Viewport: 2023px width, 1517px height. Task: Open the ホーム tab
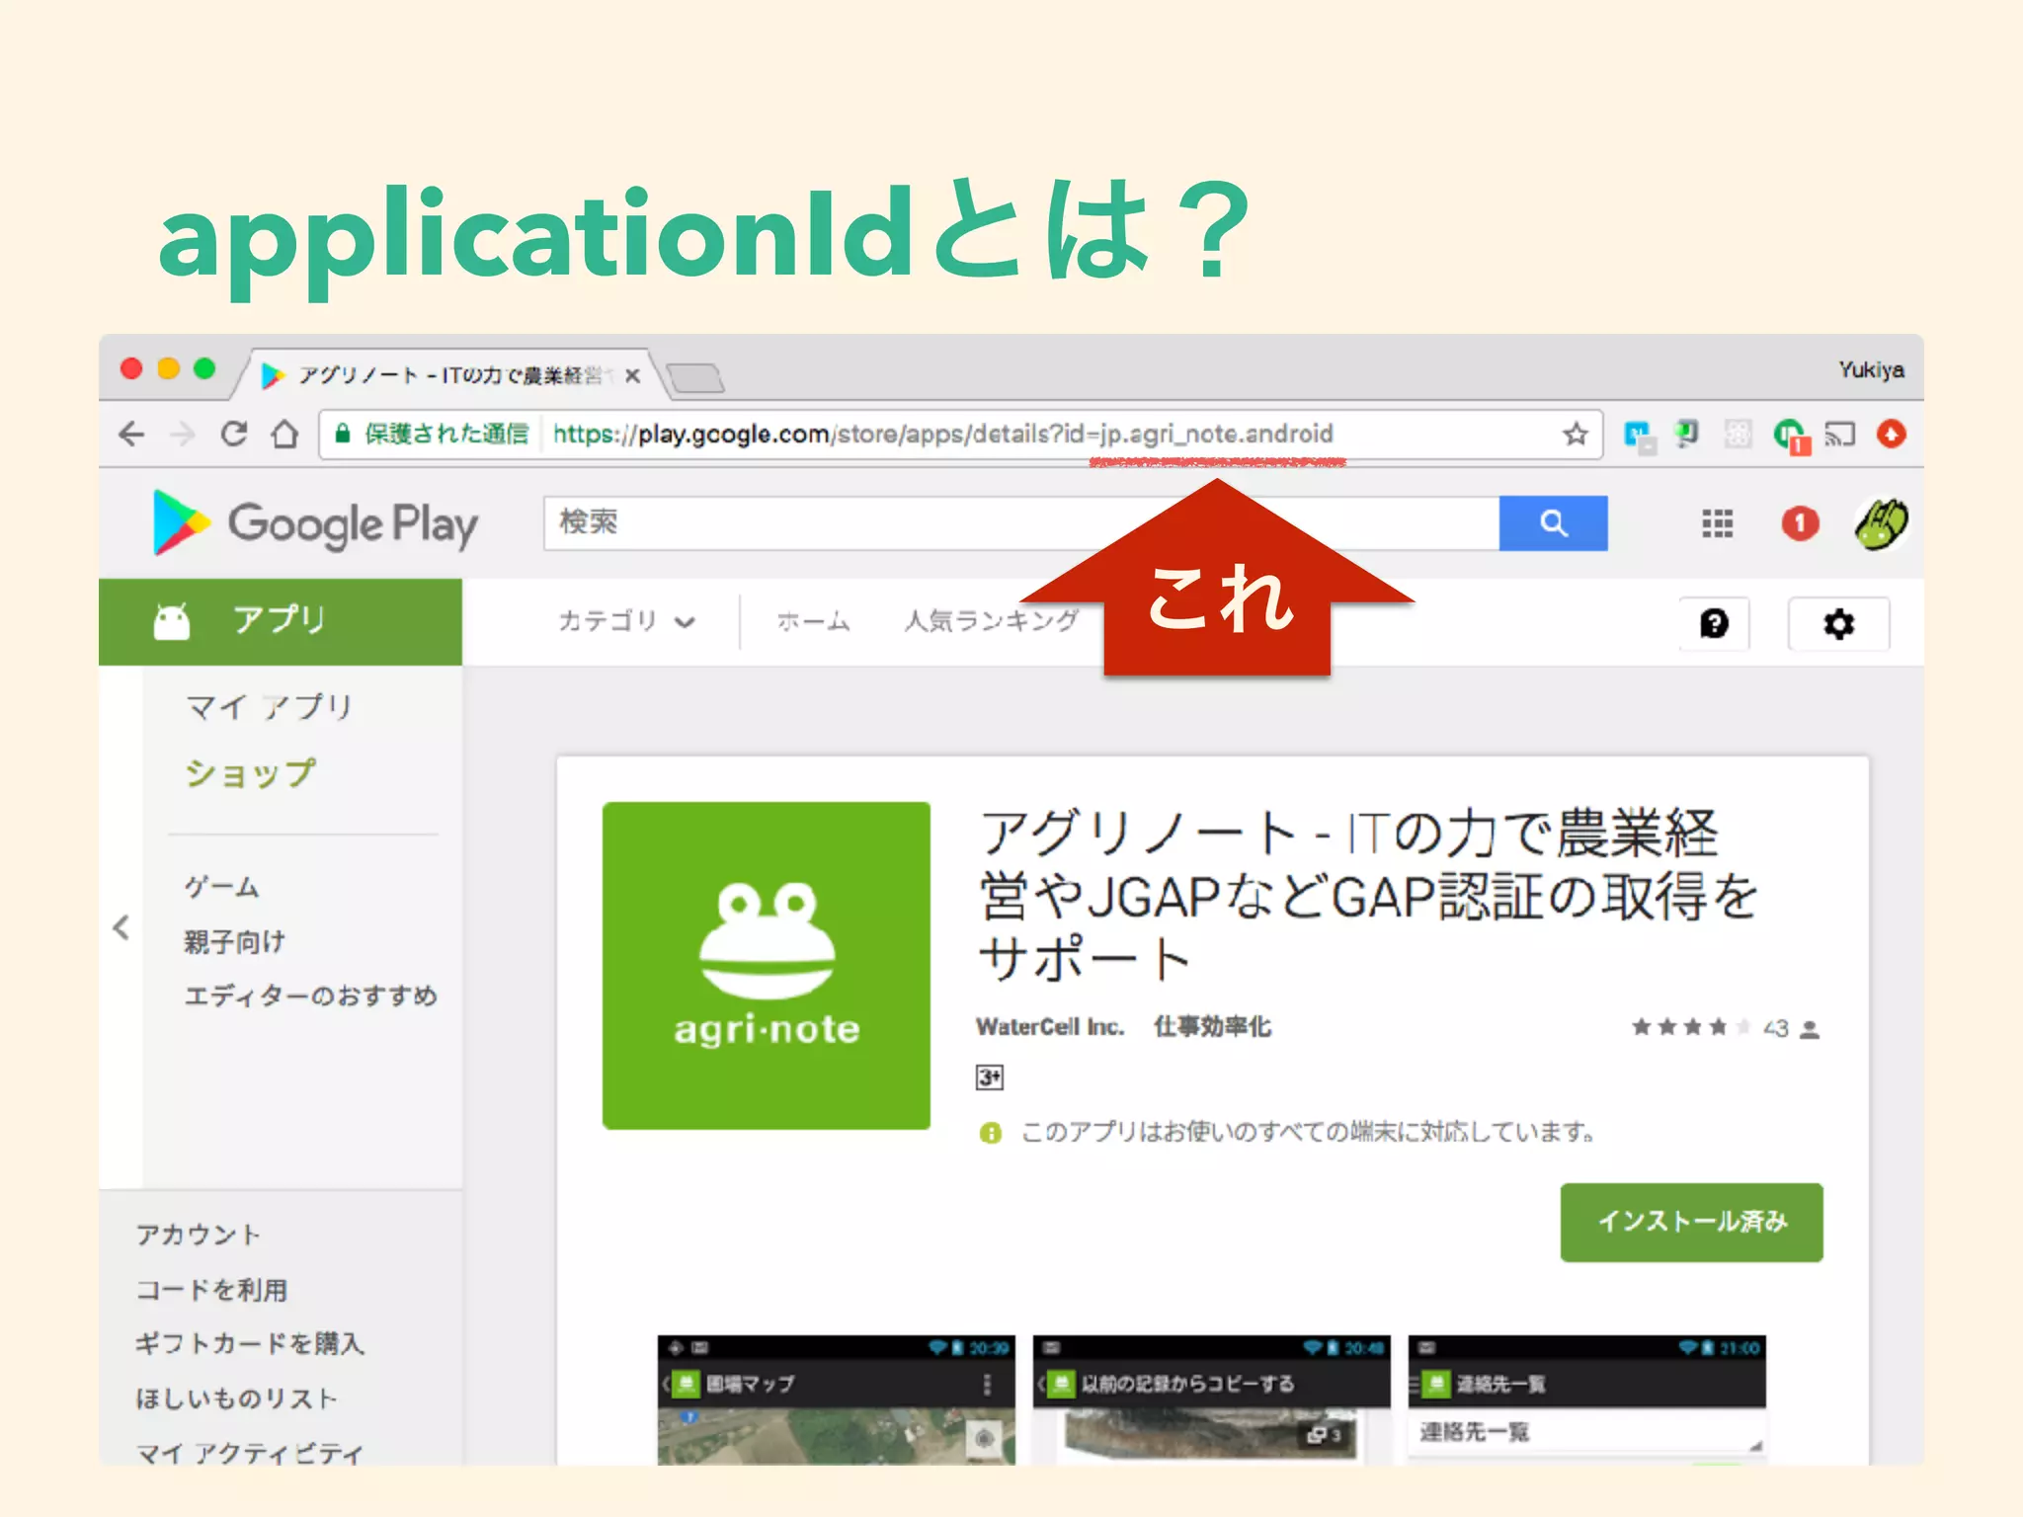tap(813, 621)
